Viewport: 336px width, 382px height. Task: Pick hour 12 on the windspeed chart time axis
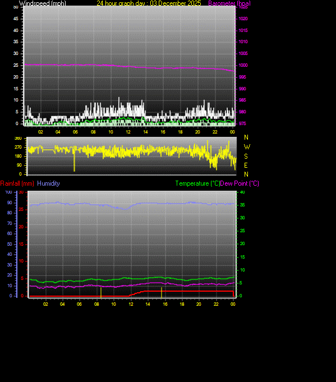point(128,132)
